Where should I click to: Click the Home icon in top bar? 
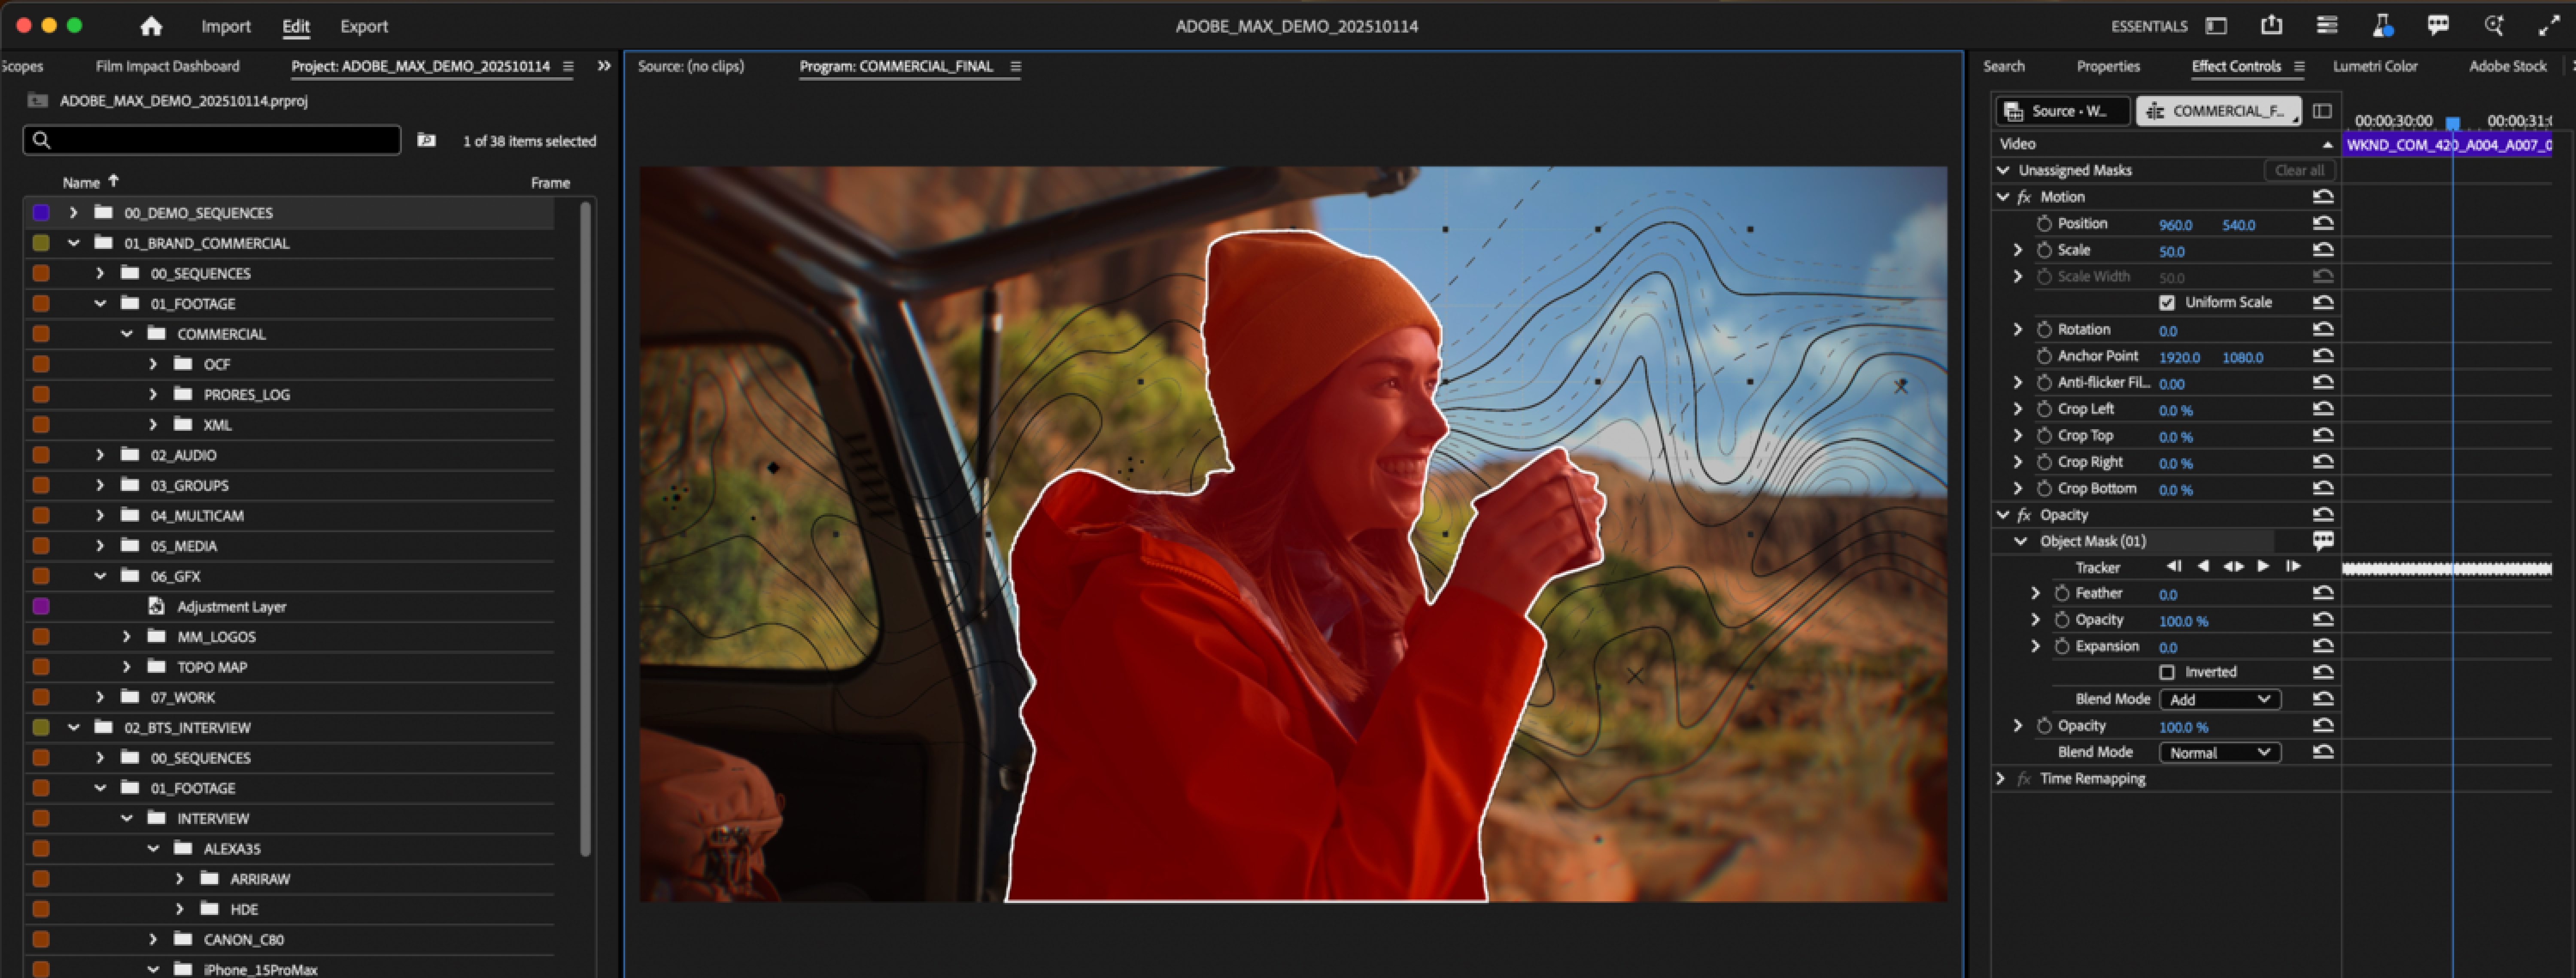pyautogui.click(x=151, y=26)
